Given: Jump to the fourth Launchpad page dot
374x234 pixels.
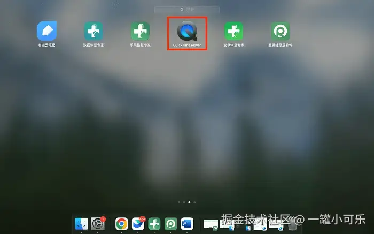Looking at the screenshot, I should pos(194,202).
